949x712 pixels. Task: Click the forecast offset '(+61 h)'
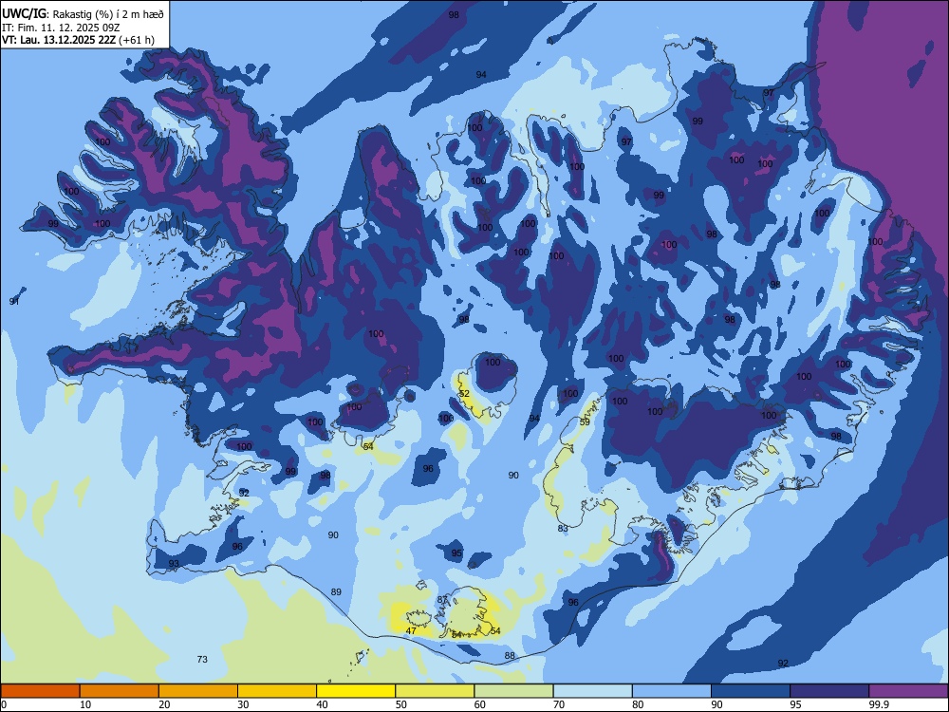[x=137, y=40]
